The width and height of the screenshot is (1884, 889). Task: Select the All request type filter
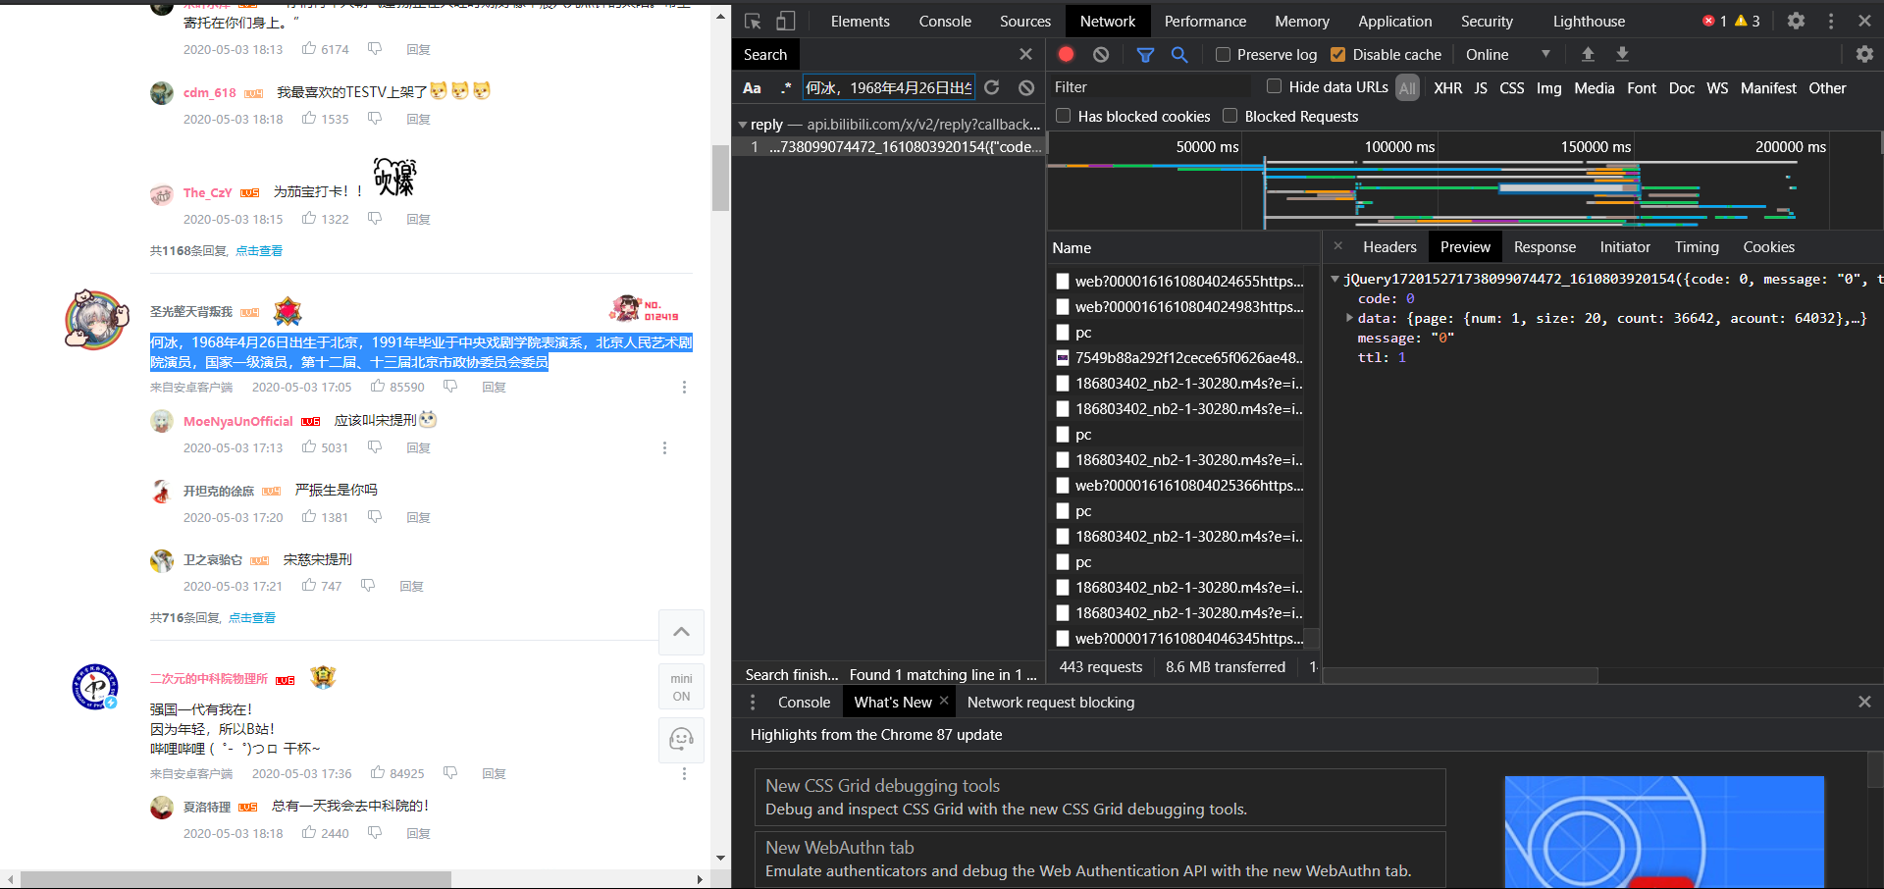(1407, 88)
